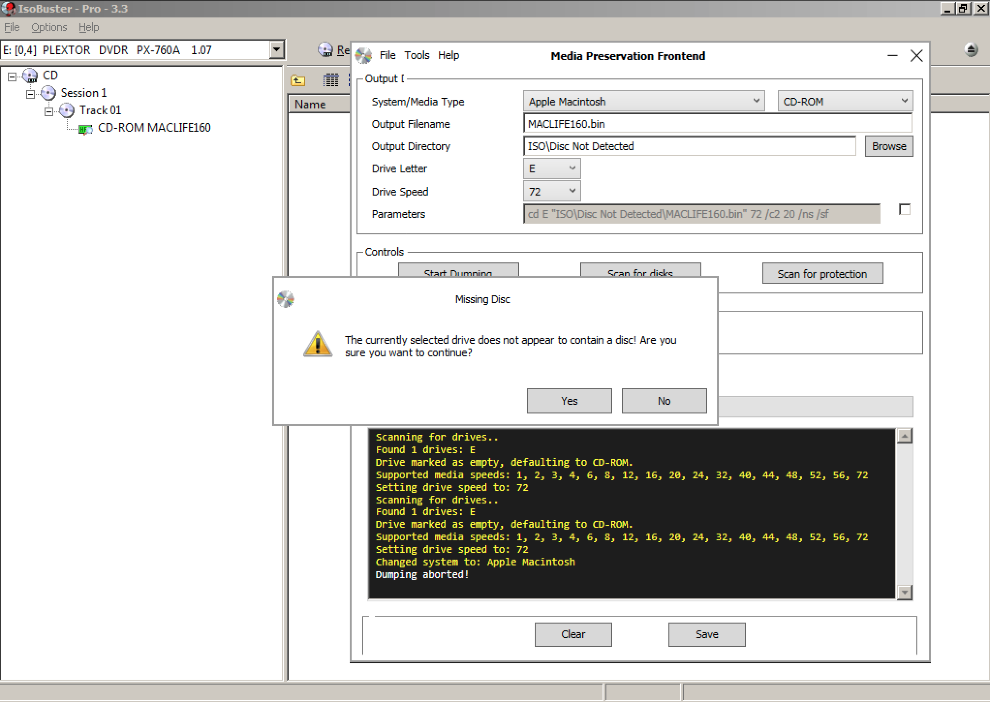Click the CD root icon in tree

pyautogui.click(x=31, y=76)
